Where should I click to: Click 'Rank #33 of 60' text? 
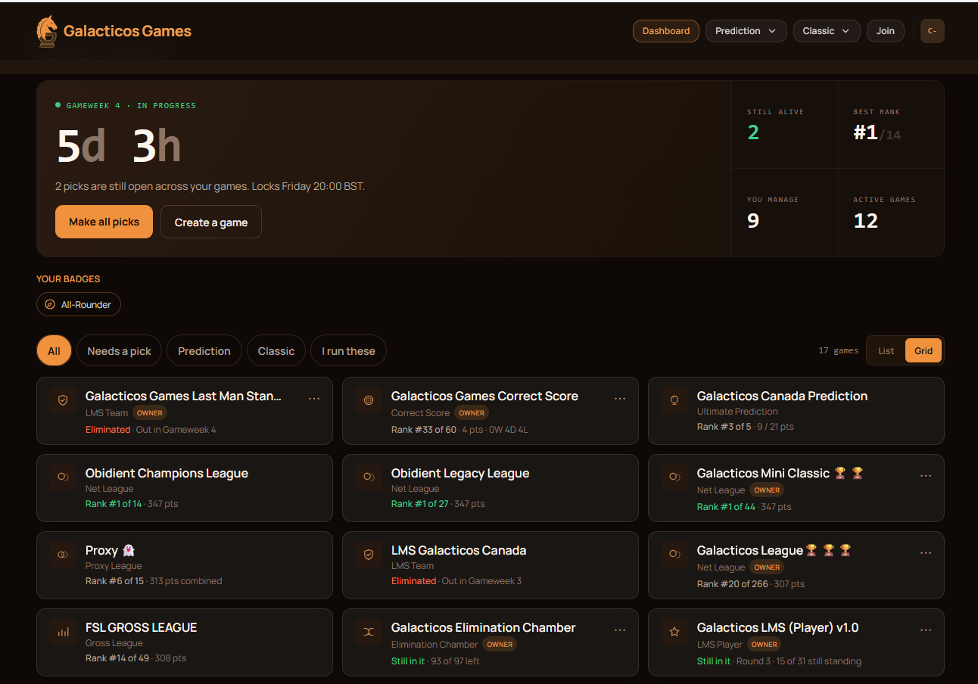tap(424, 430)
